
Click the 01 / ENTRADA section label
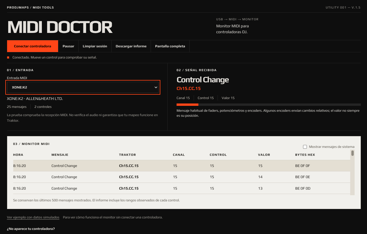[x=20, y=70]
